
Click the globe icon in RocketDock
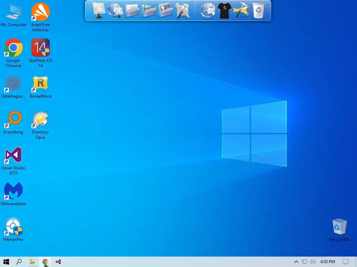click(208, 11)
